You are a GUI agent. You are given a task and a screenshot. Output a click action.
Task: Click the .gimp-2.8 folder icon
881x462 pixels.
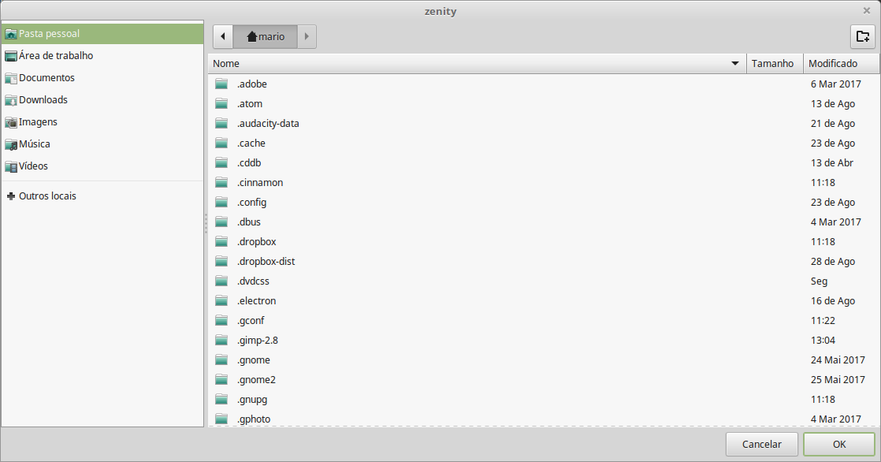pyautogui.click(x=221, y=341)
